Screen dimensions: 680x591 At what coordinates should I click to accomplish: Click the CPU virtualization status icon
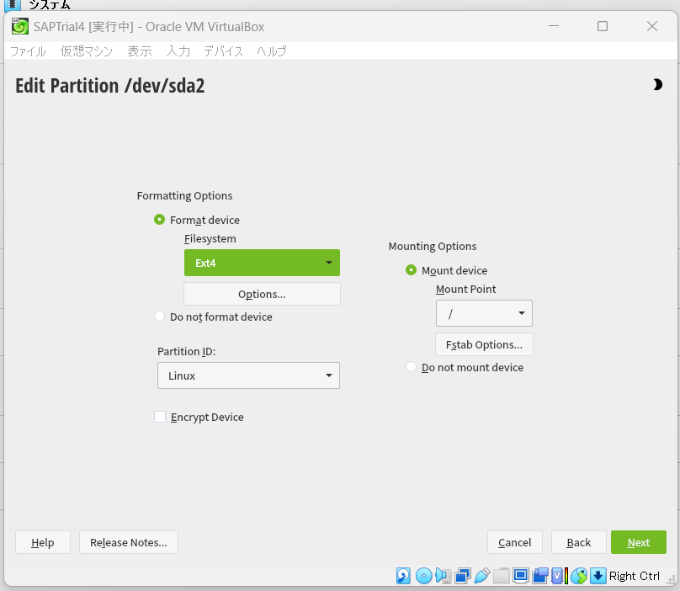click(560, 576)
